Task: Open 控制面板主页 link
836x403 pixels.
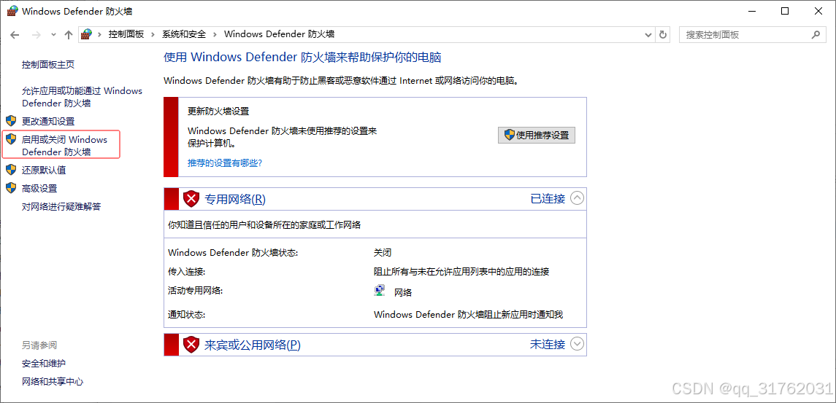Action: [x=48, y=64]
